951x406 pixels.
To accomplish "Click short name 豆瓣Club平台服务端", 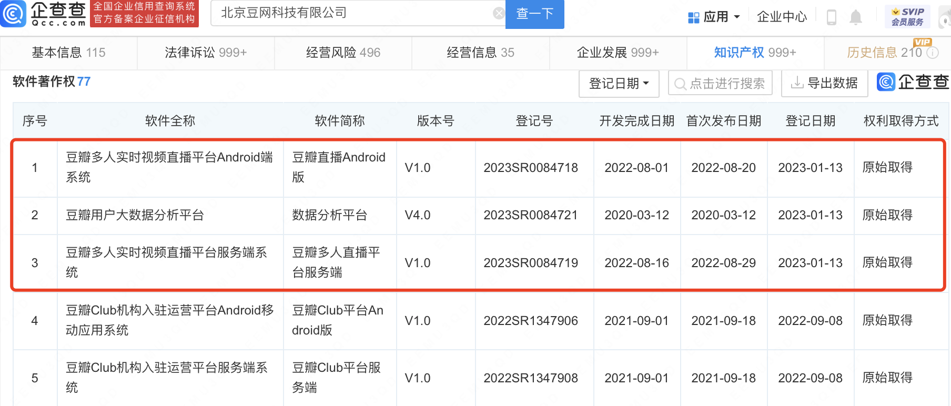I will tap(336, 378).
